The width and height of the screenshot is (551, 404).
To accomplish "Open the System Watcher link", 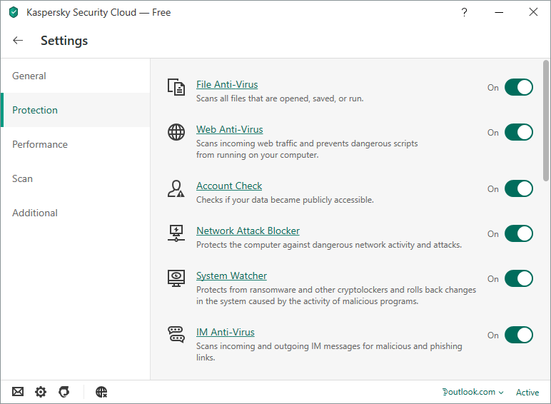I will coord(231,276).
